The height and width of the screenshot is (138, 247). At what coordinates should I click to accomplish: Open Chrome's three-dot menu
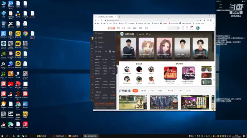coord(214,20)
